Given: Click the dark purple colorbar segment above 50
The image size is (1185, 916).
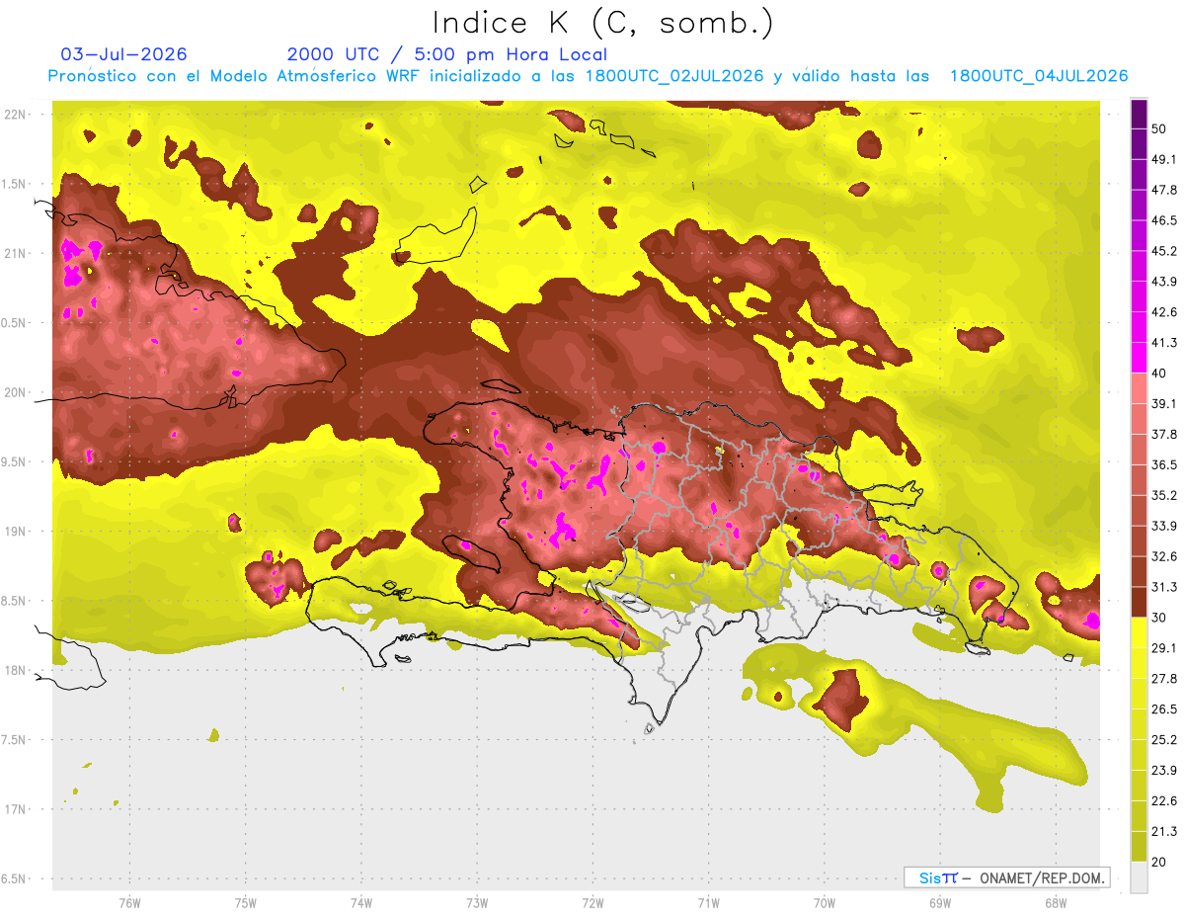Looking at the screenshot, I should tap(1140, 114).
